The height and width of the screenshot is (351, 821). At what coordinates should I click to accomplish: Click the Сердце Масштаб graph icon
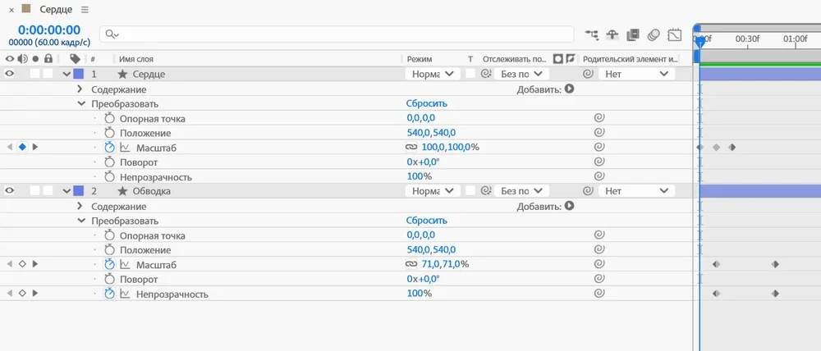(x=125, y=148)
